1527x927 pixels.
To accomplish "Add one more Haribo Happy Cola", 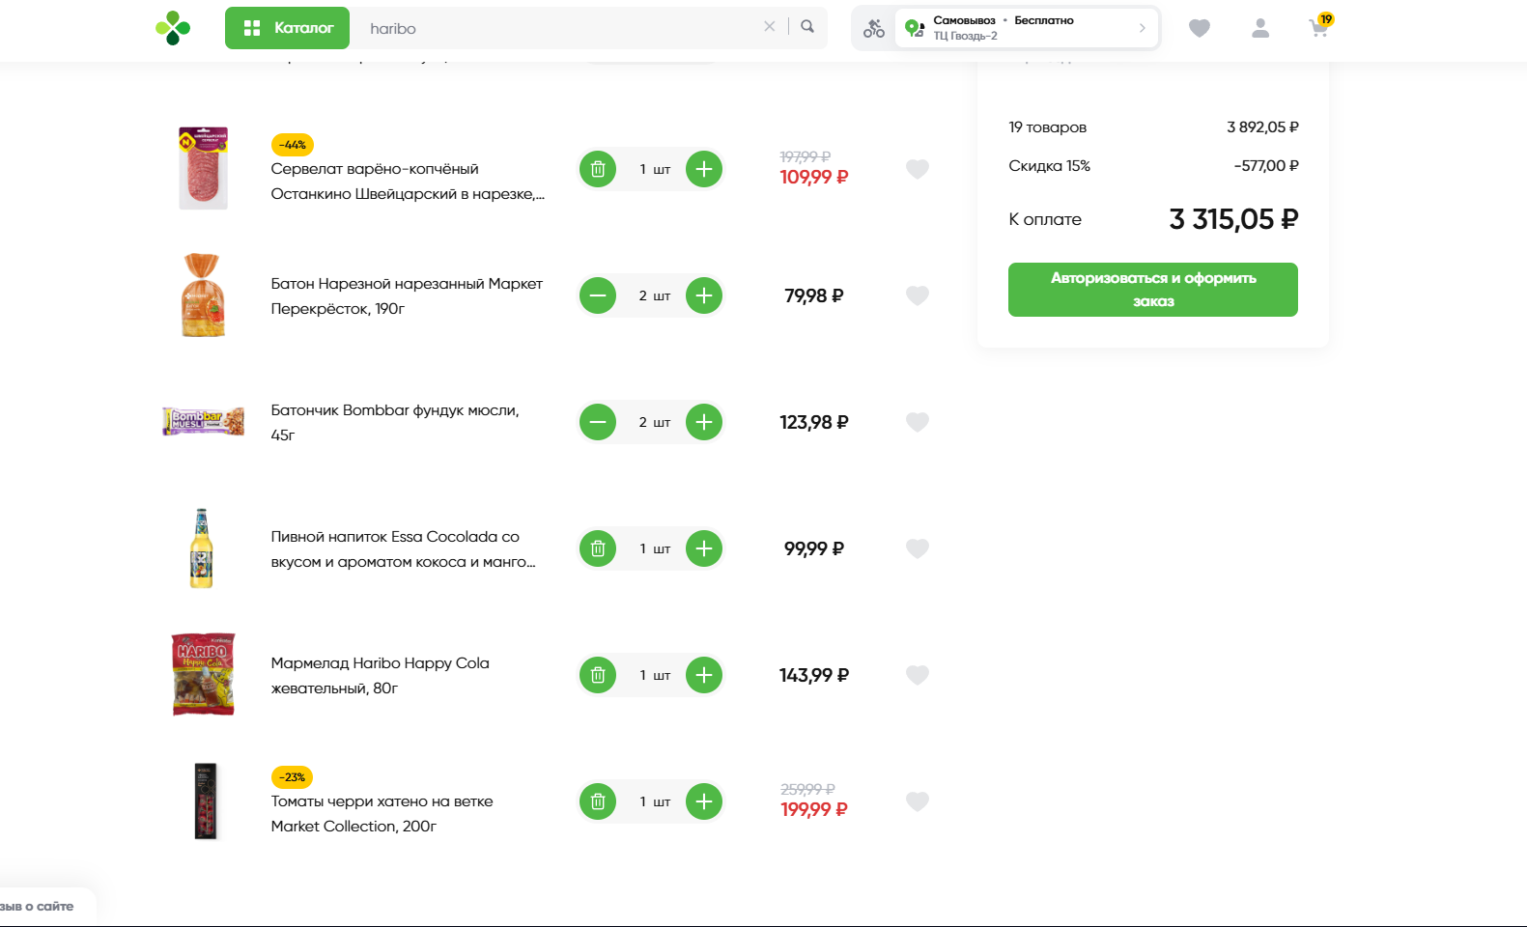I will (x=704, y=675).
